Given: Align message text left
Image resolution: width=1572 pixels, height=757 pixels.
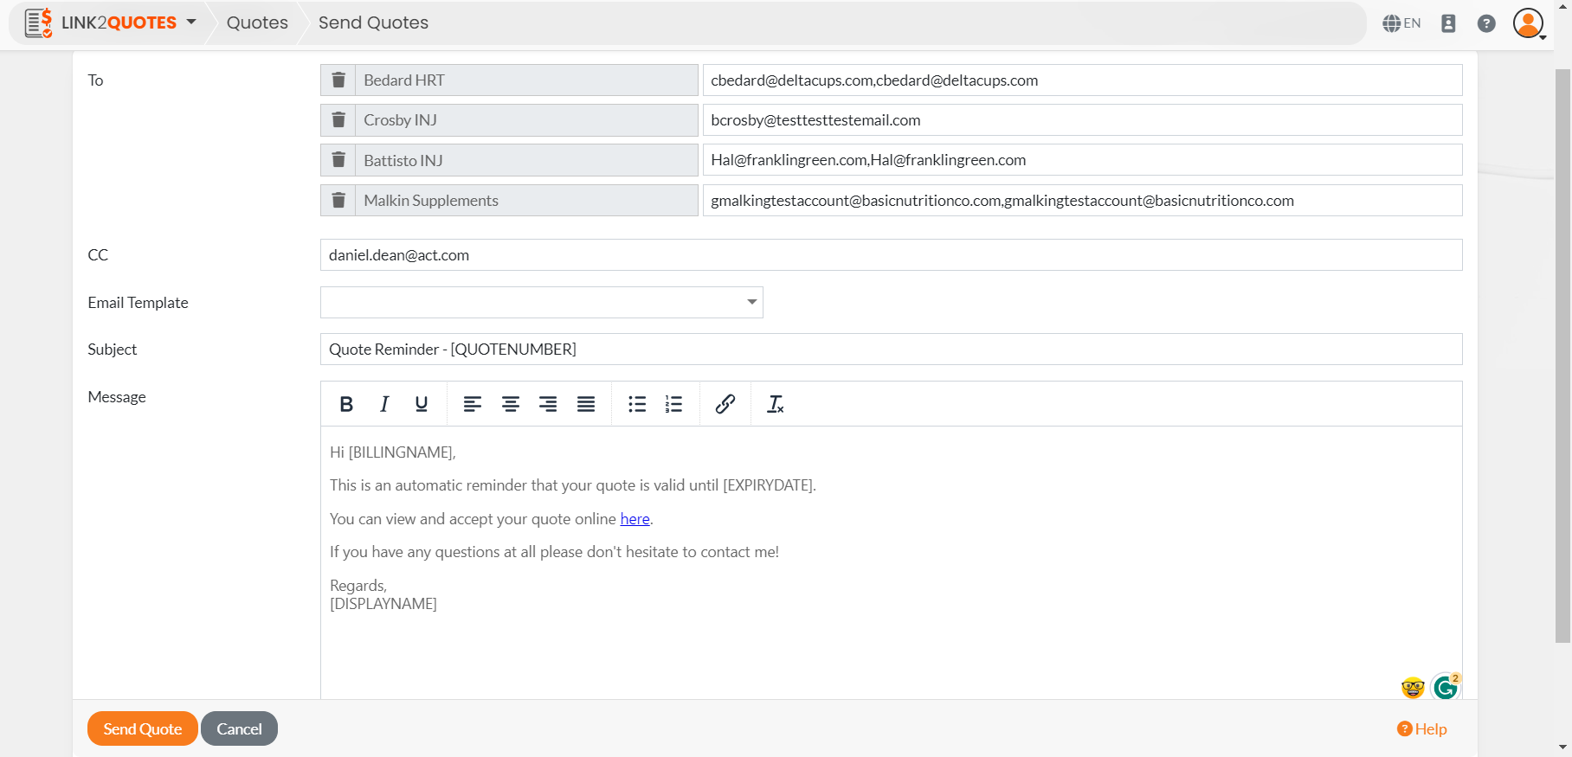Looking at the screenshot, I should 473,404.
